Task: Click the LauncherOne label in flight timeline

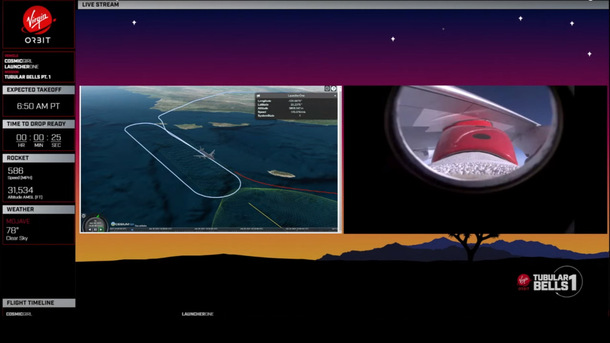Action: [197, 314]
